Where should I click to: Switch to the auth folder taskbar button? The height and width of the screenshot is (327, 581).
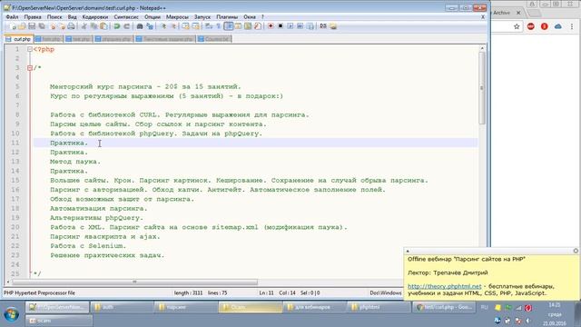[x=122, y=307]
